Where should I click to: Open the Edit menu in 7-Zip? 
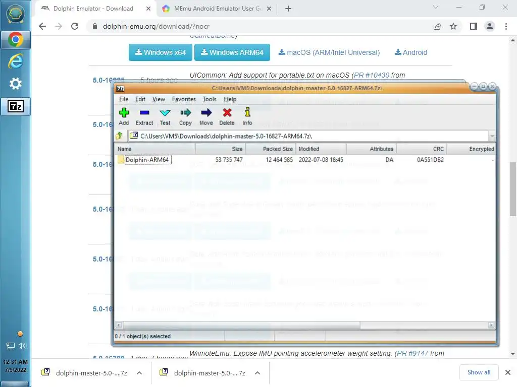140,99
